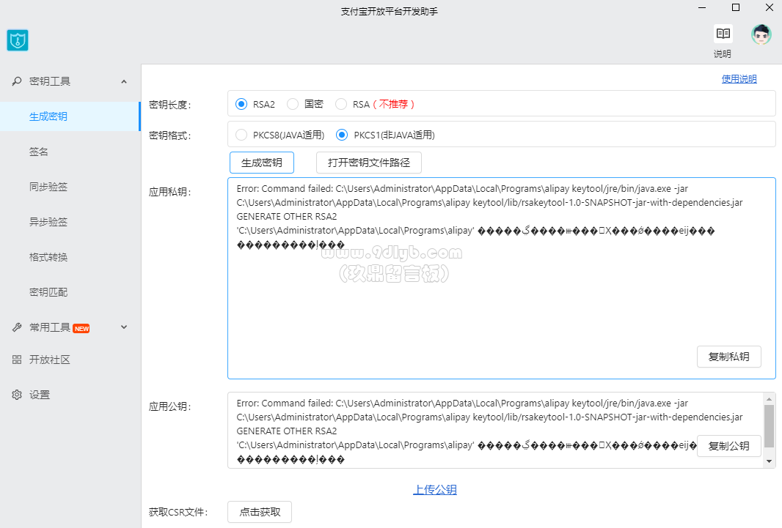Select the RSA (不推荐) option

[x=341, y=104]
